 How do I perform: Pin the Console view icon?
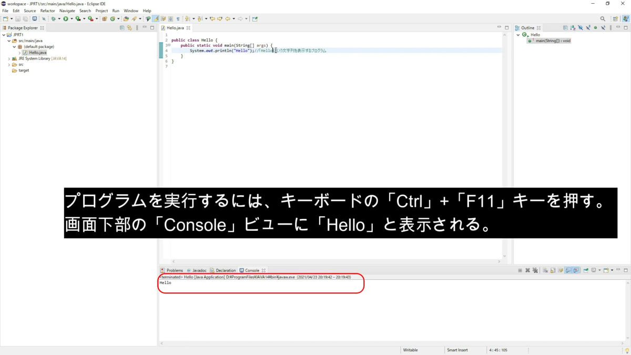click(585, 270)
